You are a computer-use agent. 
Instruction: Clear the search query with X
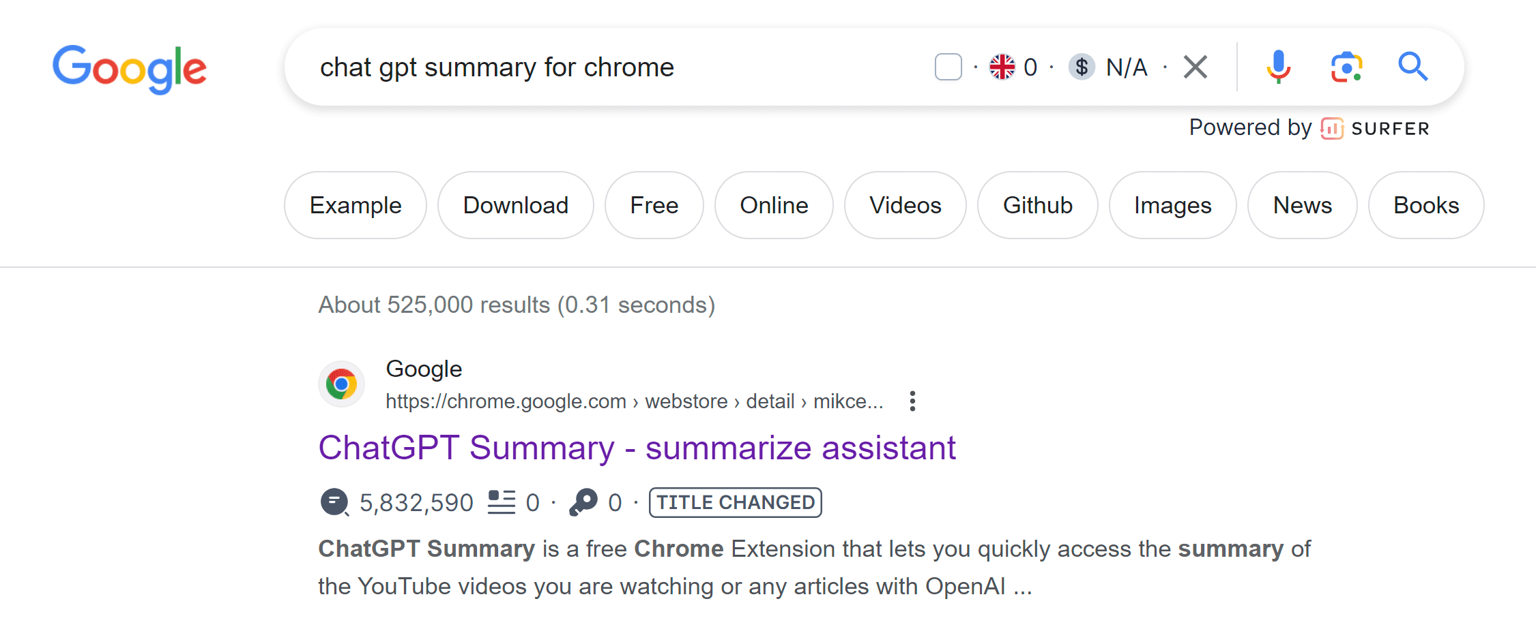(x=1196, y=67)
